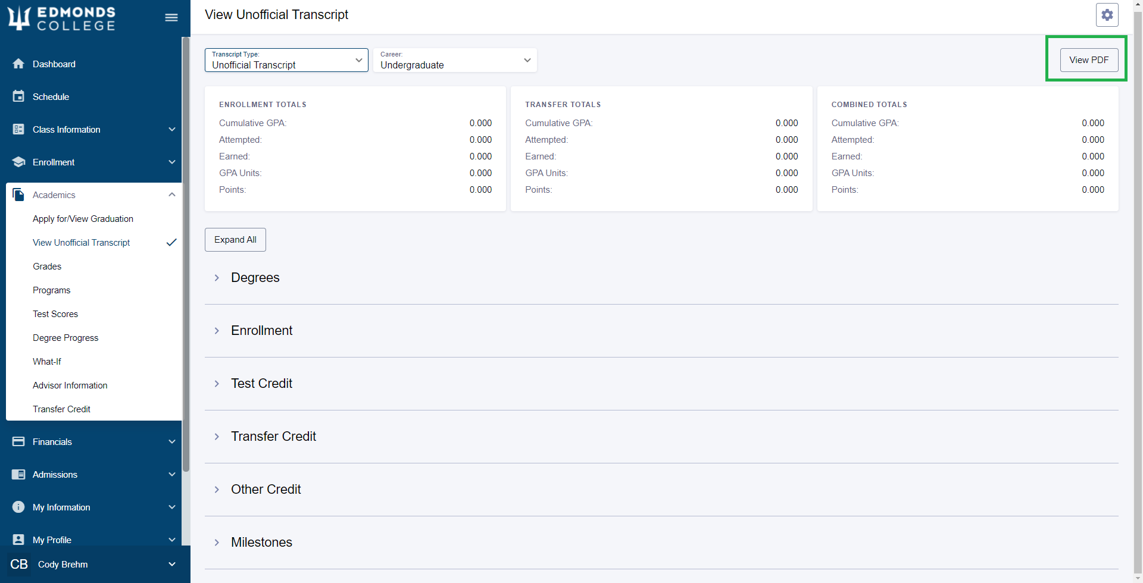
Task: Expand Admissions sidebar chevron
Action: [172, 474]
